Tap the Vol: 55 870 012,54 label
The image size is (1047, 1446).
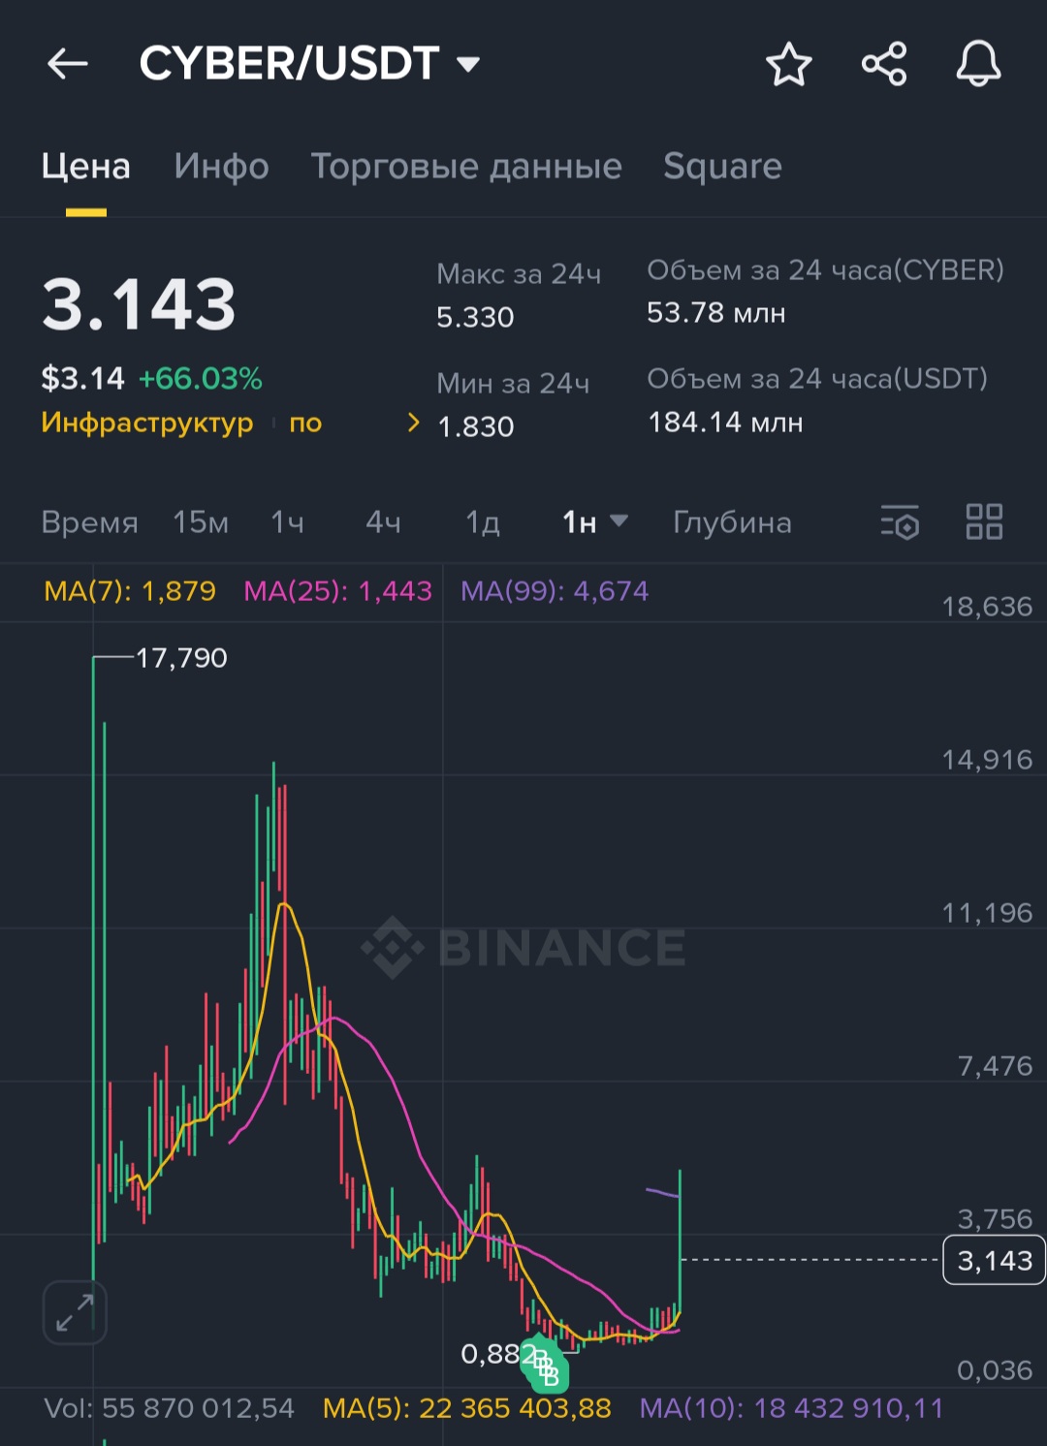coord(169,1408)
